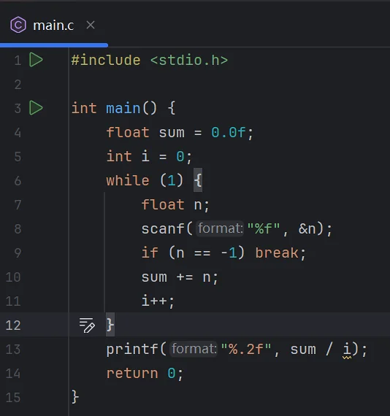Click the main function name

pos(123,108)
